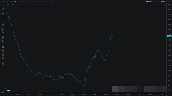The height and width of the screenshot is (96, 172).
Task: Click the reset chart undo icon
Action: click(52, 1)
